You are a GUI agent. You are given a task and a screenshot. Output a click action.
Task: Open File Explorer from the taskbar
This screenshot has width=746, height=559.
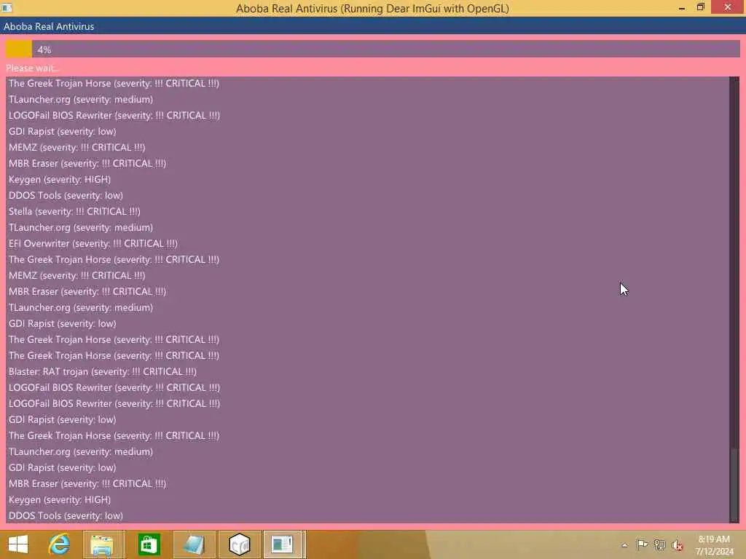click(x=102, y=544)
